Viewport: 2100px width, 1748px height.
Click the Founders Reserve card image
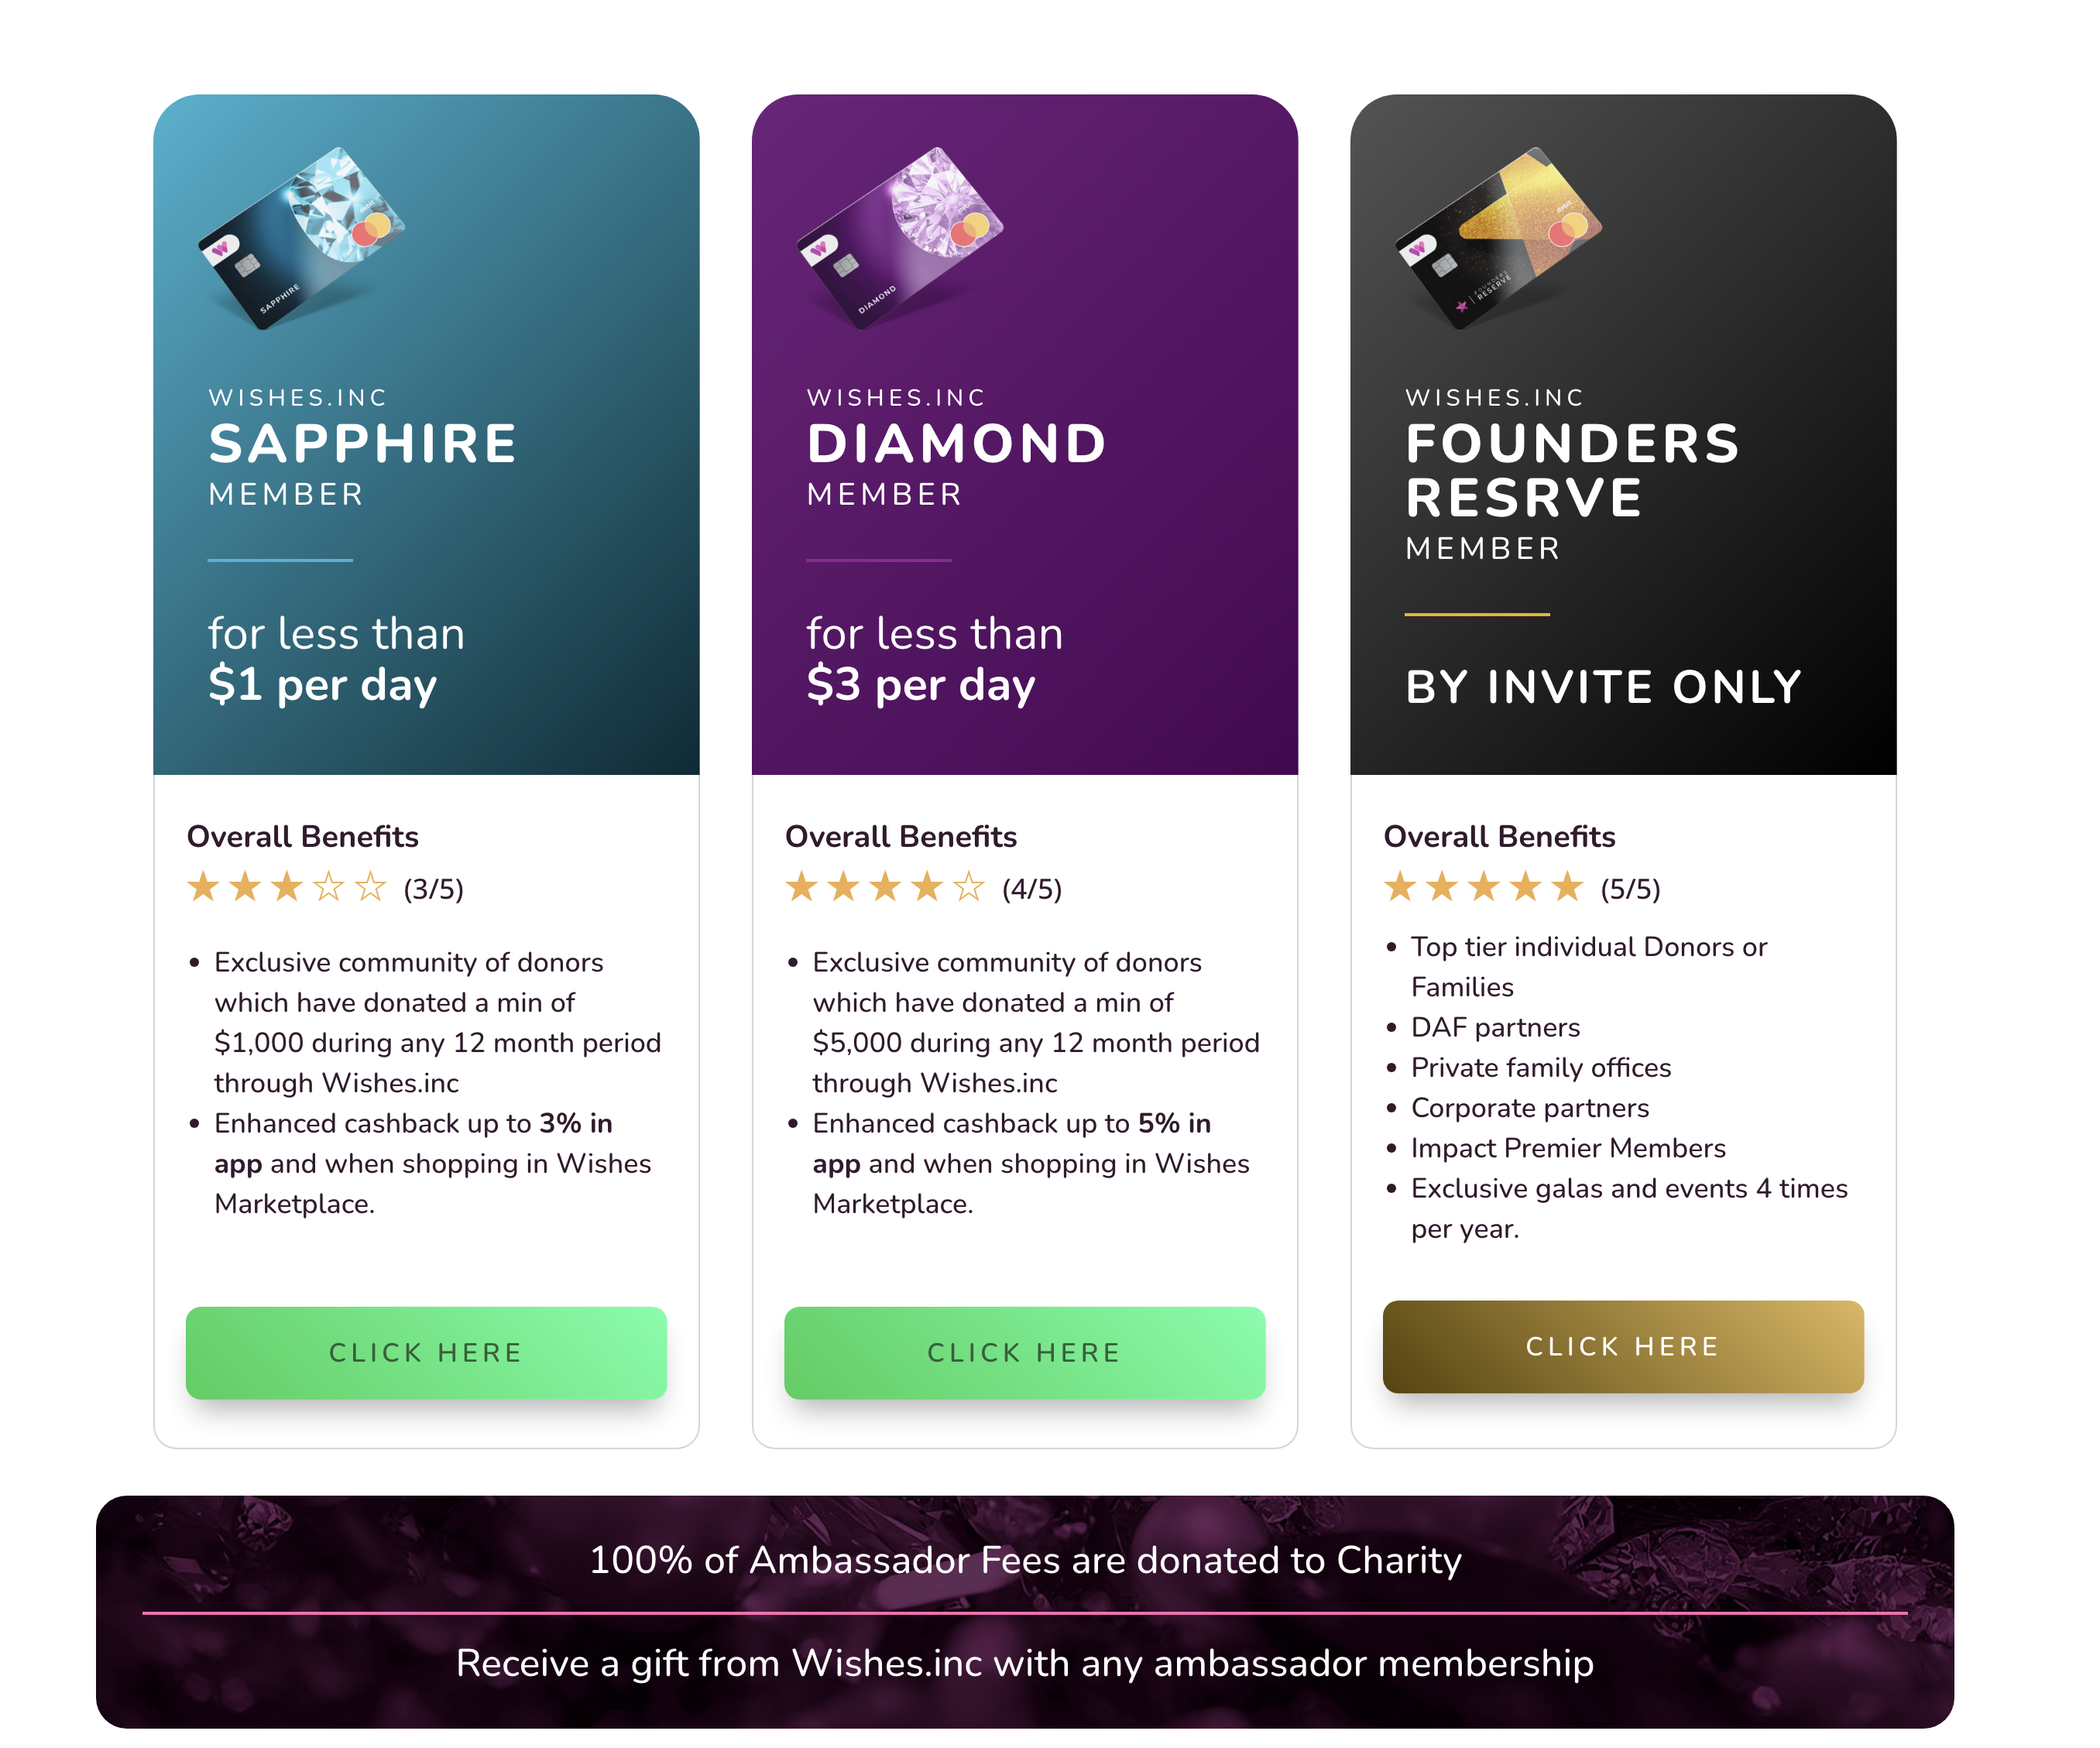[x=1498, y=238]
